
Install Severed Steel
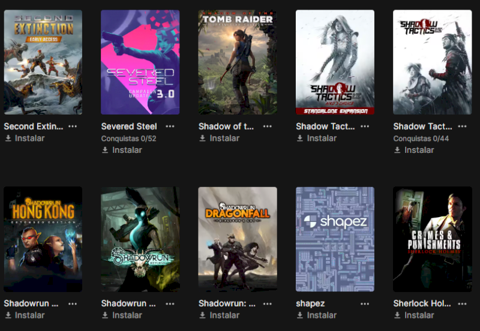click(122, 150)
